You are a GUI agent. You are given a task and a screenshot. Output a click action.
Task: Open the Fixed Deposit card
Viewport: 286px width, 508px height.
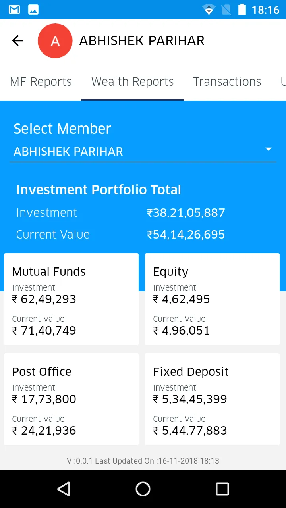(x=212, y=399)
